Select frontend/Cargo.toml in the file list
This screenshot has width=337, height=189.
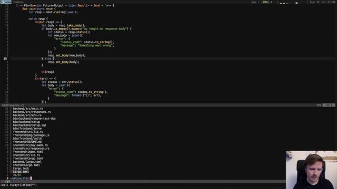tap(28, 159)
